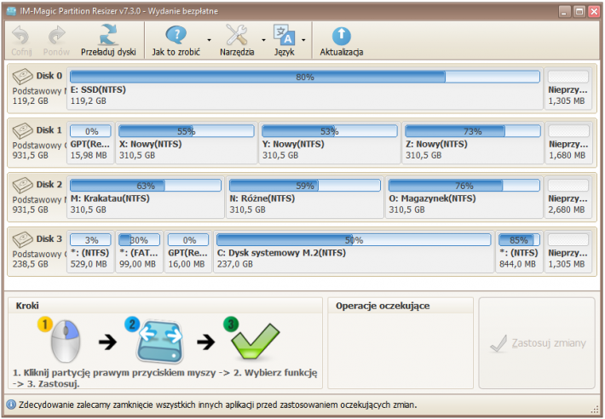Click the 55% usage bar of X: Nowy
This screenshot has width=605, height=419.
coord(187,131)
